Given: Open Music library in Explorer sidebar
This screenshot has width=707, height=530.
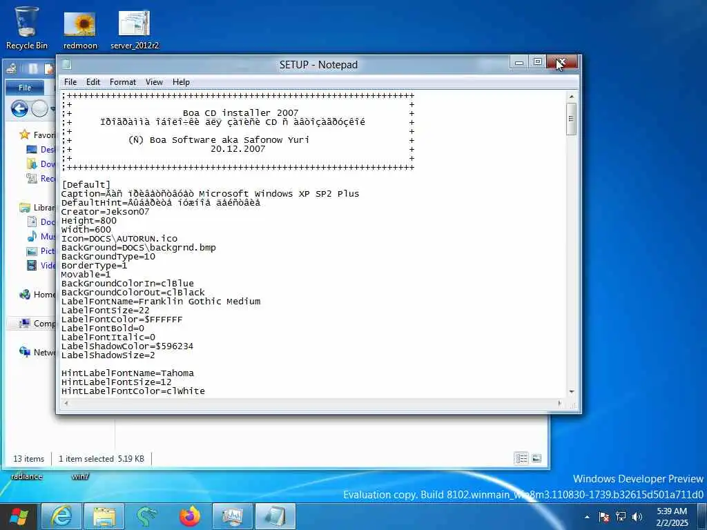Looking at the screenshot, I should 41,236.
